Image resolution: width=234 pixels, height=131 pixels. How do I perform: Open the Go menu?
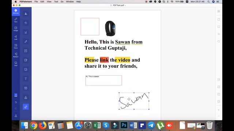tap(62, 1)
